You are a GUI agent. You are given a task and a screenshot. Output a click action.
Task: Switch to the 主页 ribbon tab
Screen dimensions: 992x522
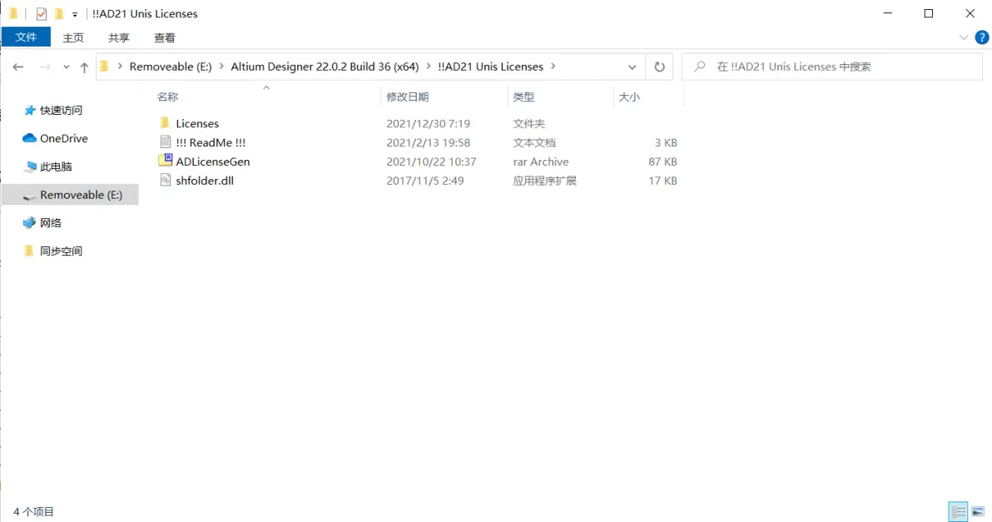(72, 37)
